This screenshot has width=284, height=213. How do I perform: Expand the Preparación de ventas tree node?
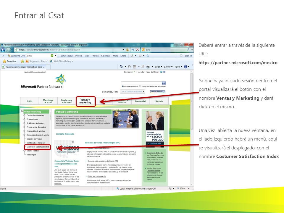click(x=25, y=127)
